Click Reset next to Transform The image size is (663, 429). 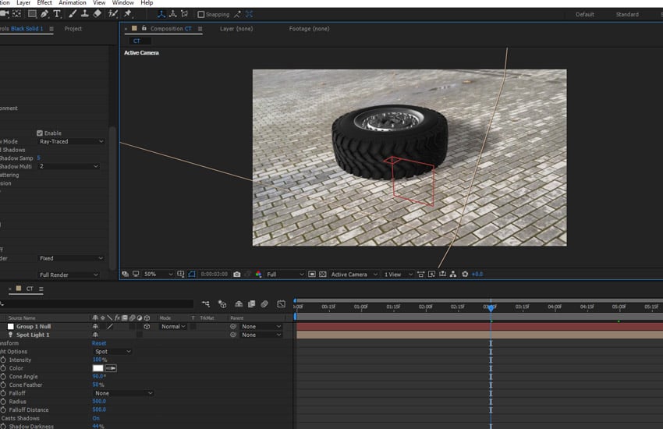[x=99, y=343]
